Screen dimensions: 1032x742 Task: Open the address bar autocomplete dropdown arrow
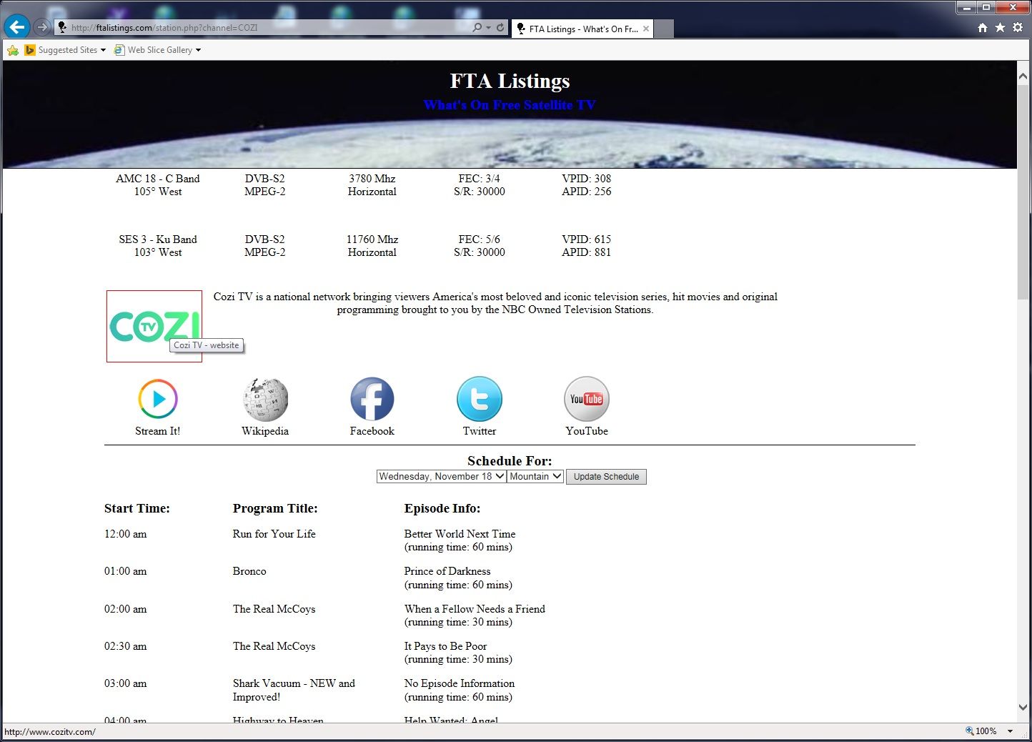(x=488, y=28)
